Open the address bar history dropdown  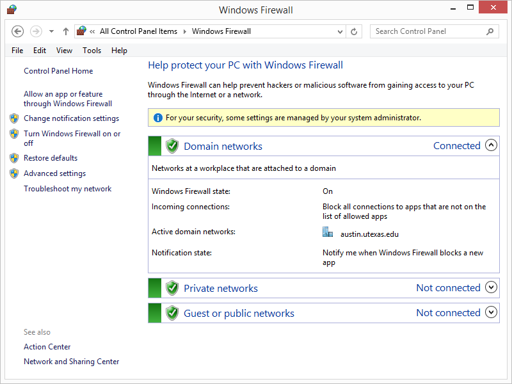[339, 31]
